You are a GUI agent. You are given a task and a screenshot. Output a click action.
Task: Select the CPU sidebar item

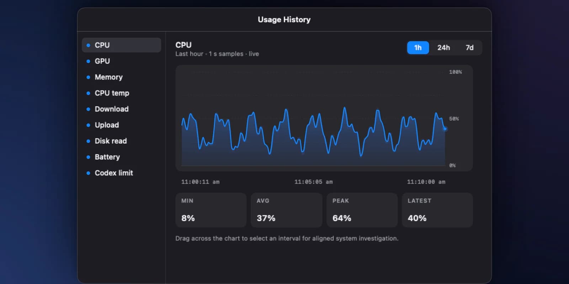click(x=121, y=45)
